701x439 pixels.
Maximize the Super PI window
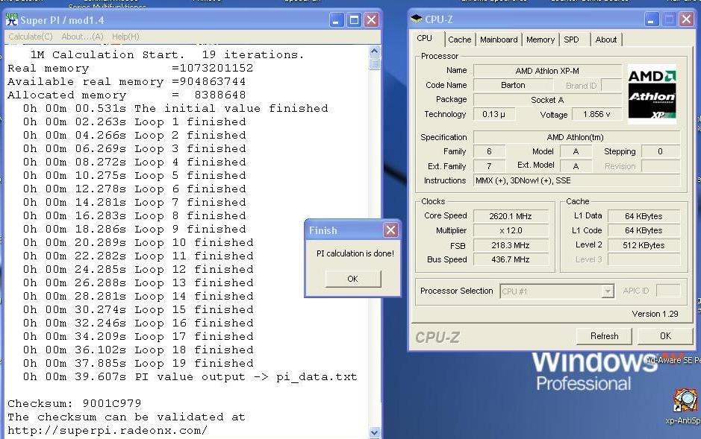(x=354, y=20)
